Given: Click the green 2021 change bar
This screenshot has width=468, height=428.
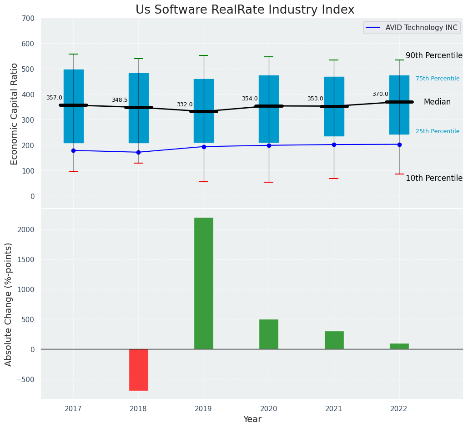Looking at the screenshot, I should [334, 340].
